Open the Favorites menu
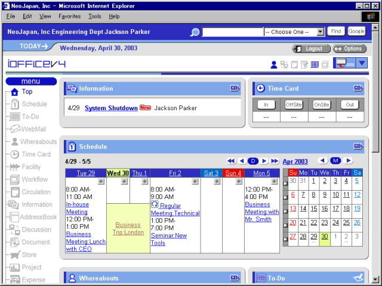Viewport: 382px width, 286px height. coord(70,16)
